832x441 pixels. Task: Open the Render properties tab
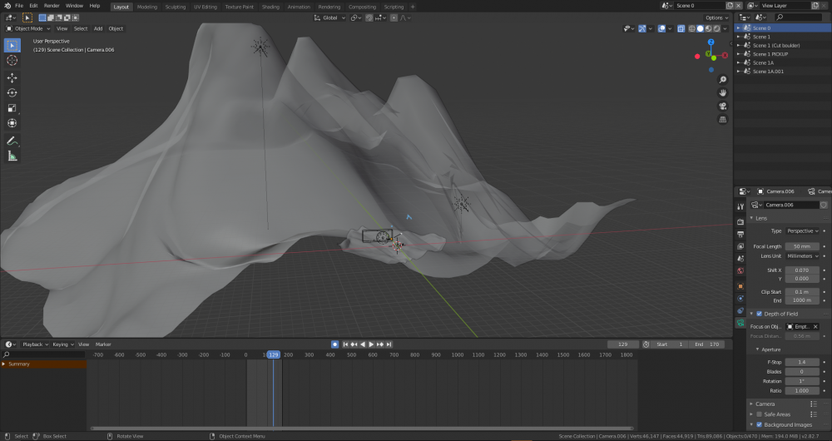click(740, 222)
